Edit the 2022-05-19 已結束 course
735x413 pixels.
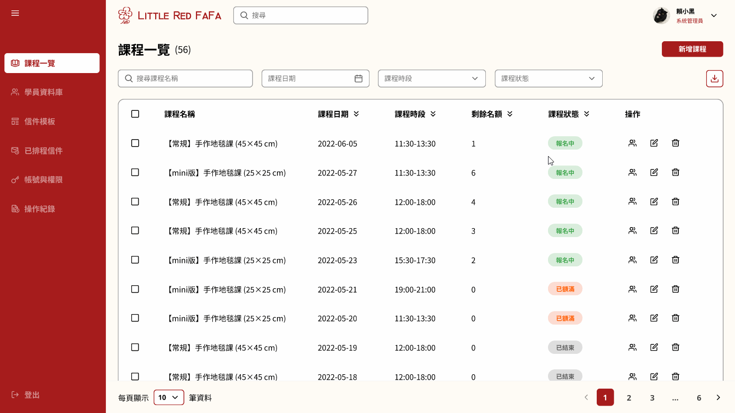click(x=654, y=347)
